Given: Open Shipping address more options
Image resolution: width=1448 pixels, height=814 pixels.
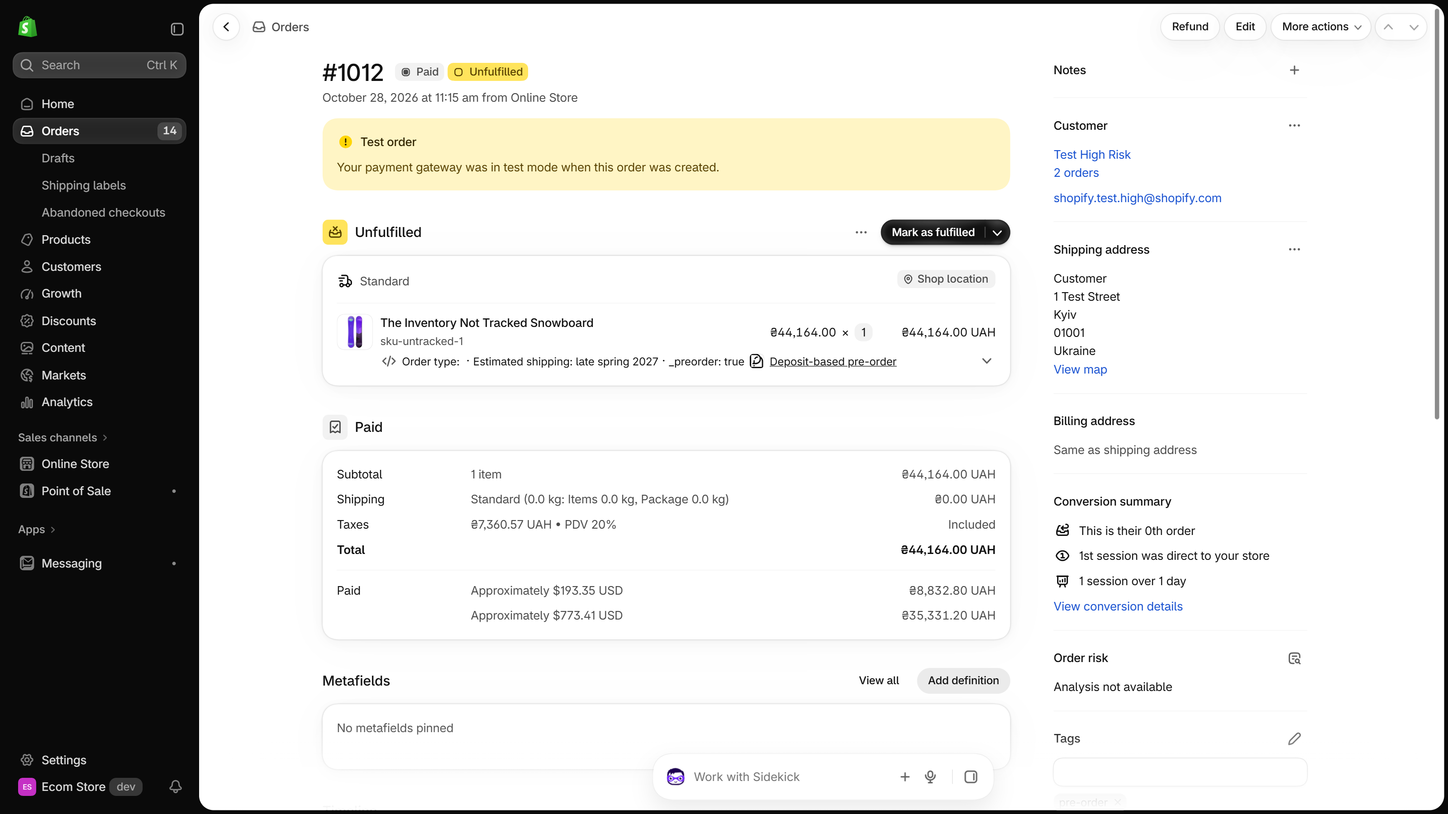Looking at the screenshot, I should tap(1294, 249).
